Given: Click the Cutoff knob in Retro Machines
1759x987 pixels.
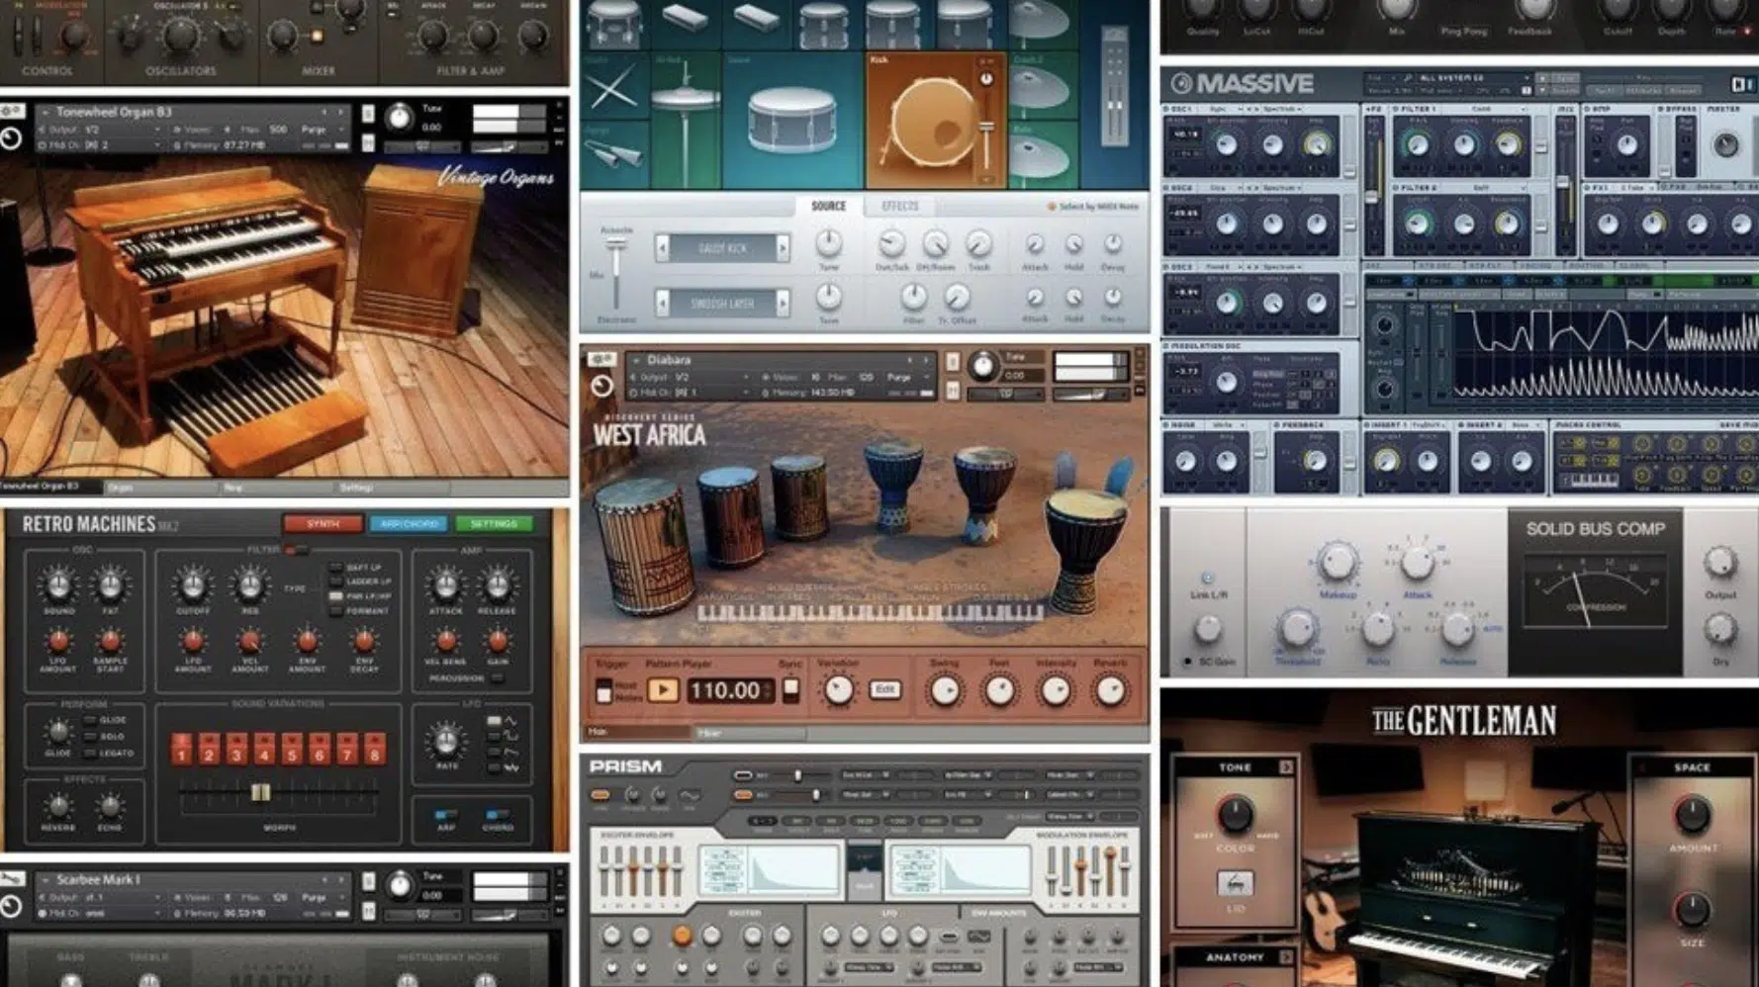Looking at the screenshot, I should tap(193, 585).
